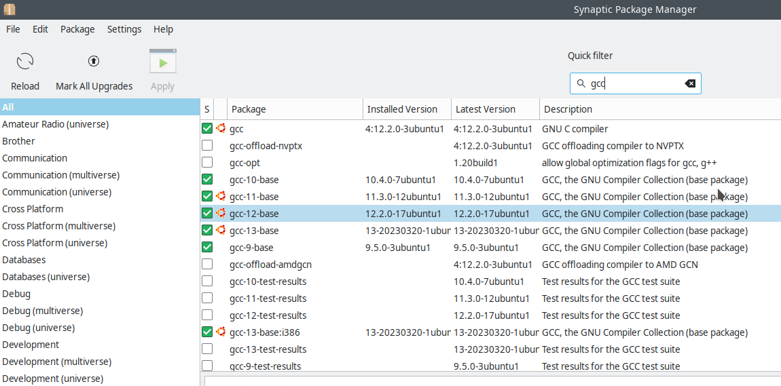Clear the quick filter with the backspace icon
This screenshot has height=386, width=781.
click(x=690, y=83)
